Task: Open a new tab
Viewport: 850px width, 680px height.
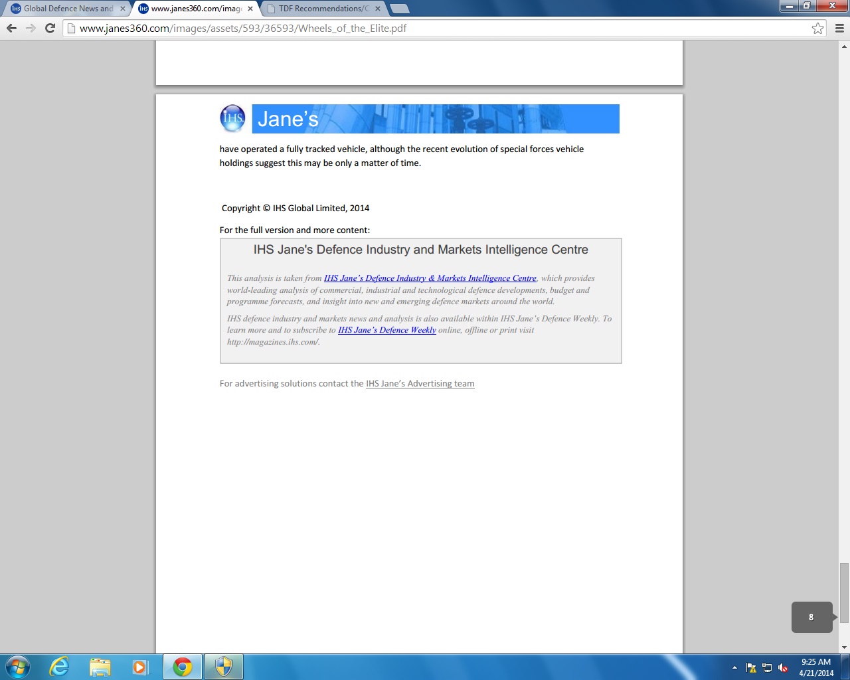Action: pos(399,9)
